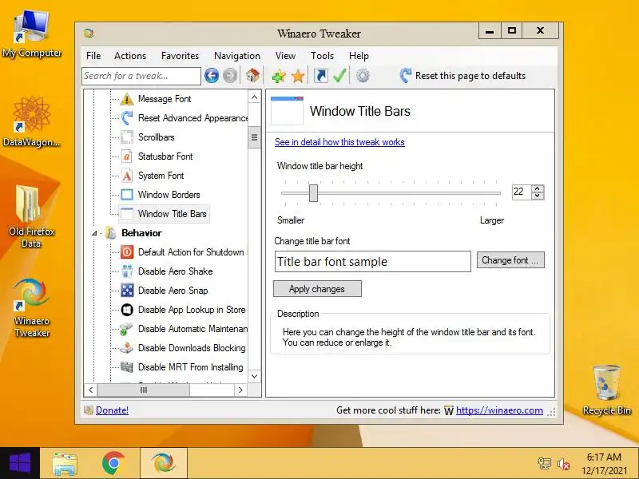Click Winaero Tweaker taskbar button
639x479 pixels.
coord(164,464)
